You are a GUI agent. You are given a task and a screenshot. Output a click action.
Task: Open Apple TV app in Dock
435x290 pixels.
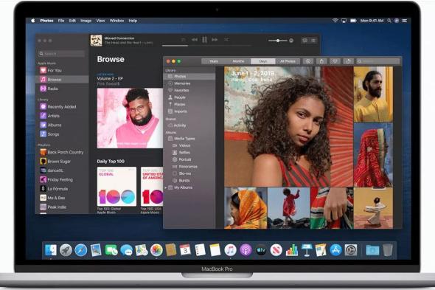[x=261, y=250]
